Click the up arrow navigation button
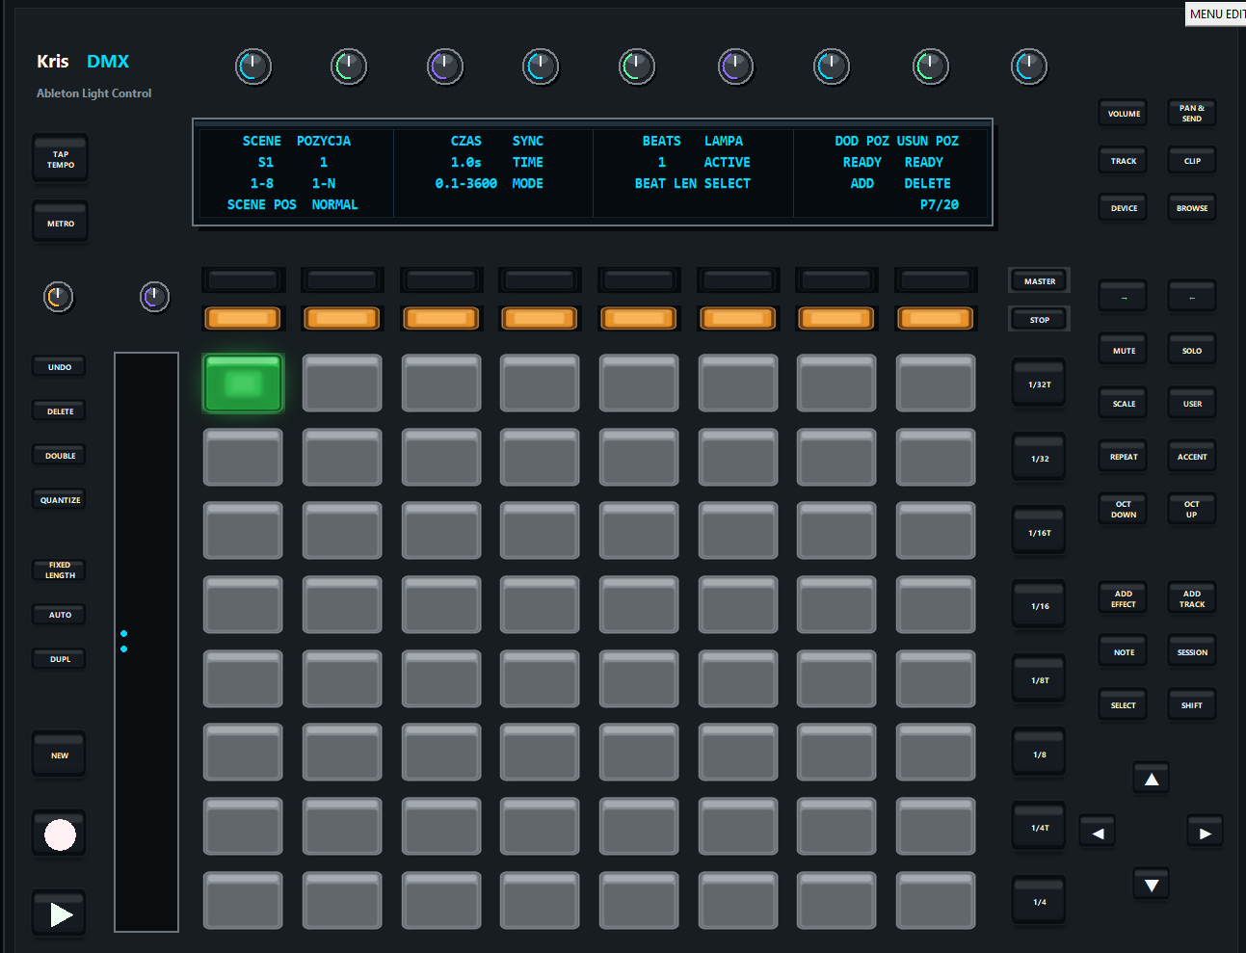1246x953 pixels. 1152,779
